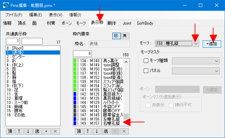Open the 情報(I) menu
Screen dimensions: 225x138
click(75, 15)
